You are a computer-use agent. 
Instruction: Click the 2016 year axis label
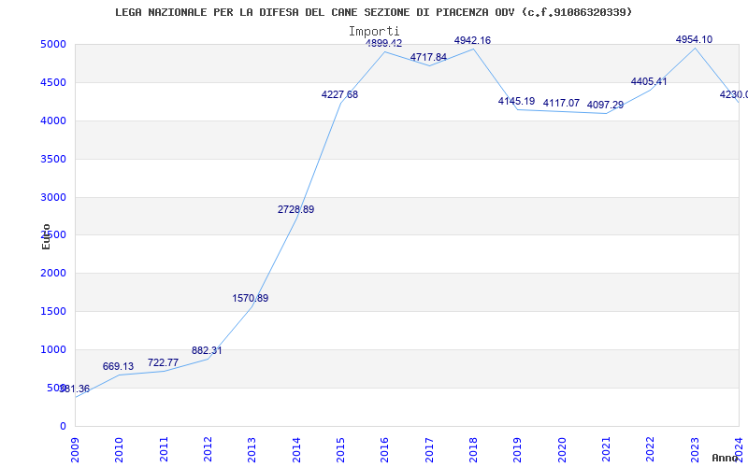pos(385,450)
